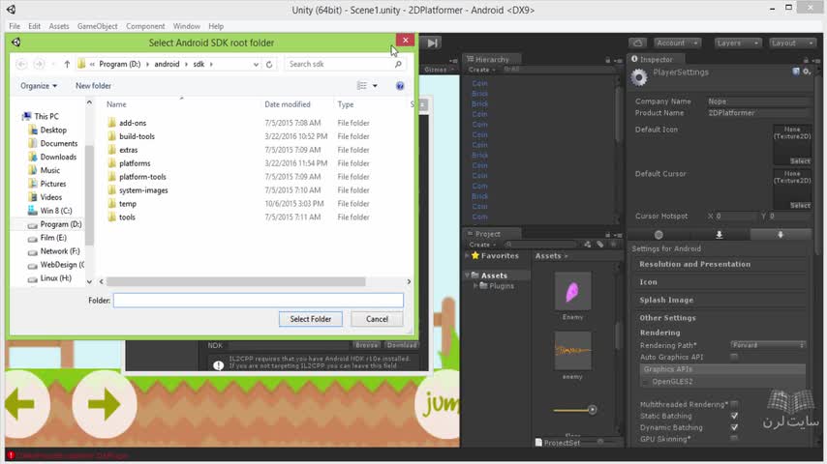Refresh the sdk folder listing
The image size is (827, 464).
coord(269,64)
